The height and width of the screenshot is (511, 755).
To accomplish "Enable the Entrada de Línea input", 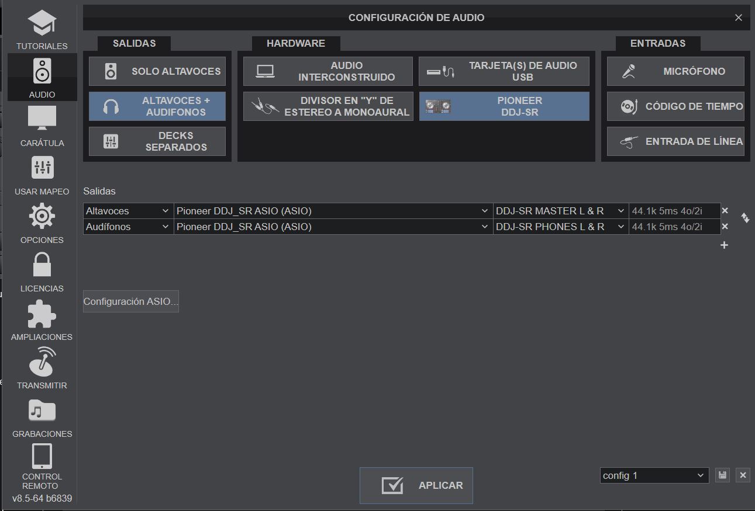I will coord(675,141).
